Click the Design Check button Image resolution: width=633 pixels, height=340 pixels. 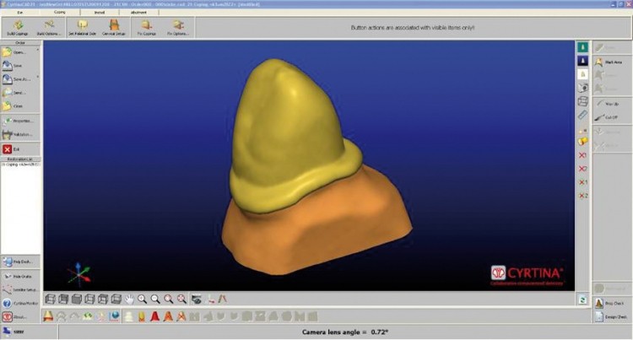[612, 317]
